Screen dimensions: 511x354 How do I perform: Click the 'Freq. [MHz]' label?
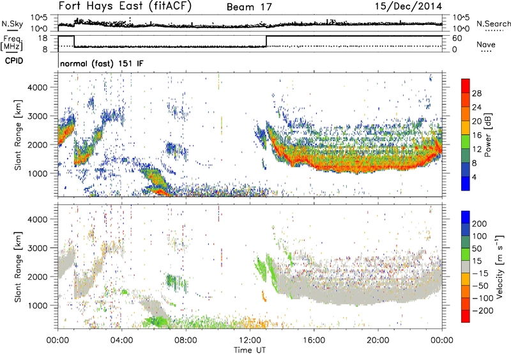click(12, 43)
